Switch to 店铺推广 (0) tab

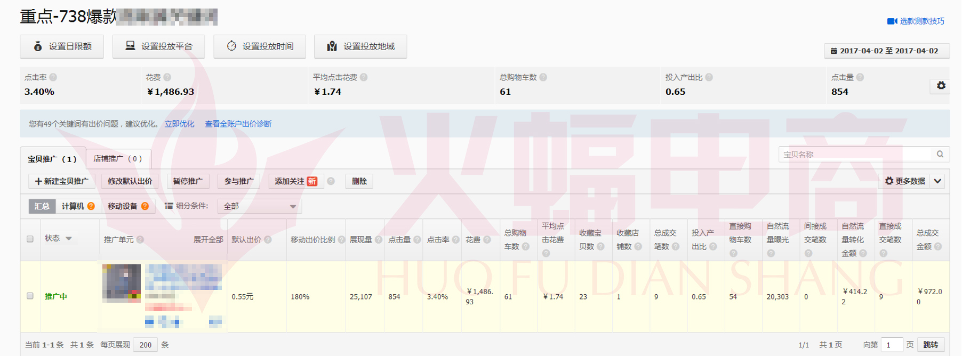(x=118, y=159)
